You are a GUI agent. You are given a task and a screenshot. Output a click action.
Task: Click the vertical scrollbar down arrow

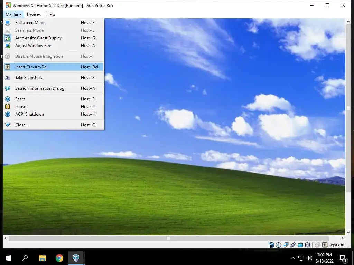click(348, 232)
